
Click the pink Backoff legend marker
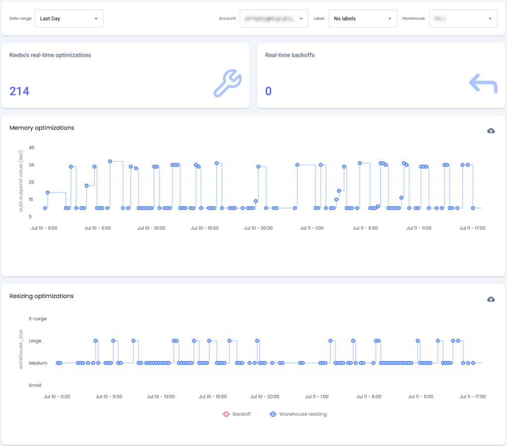pos(226,414)
